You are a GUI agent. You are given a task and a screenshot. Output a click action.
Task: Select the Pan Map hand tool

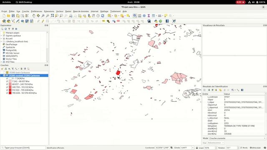click(34, 16)
